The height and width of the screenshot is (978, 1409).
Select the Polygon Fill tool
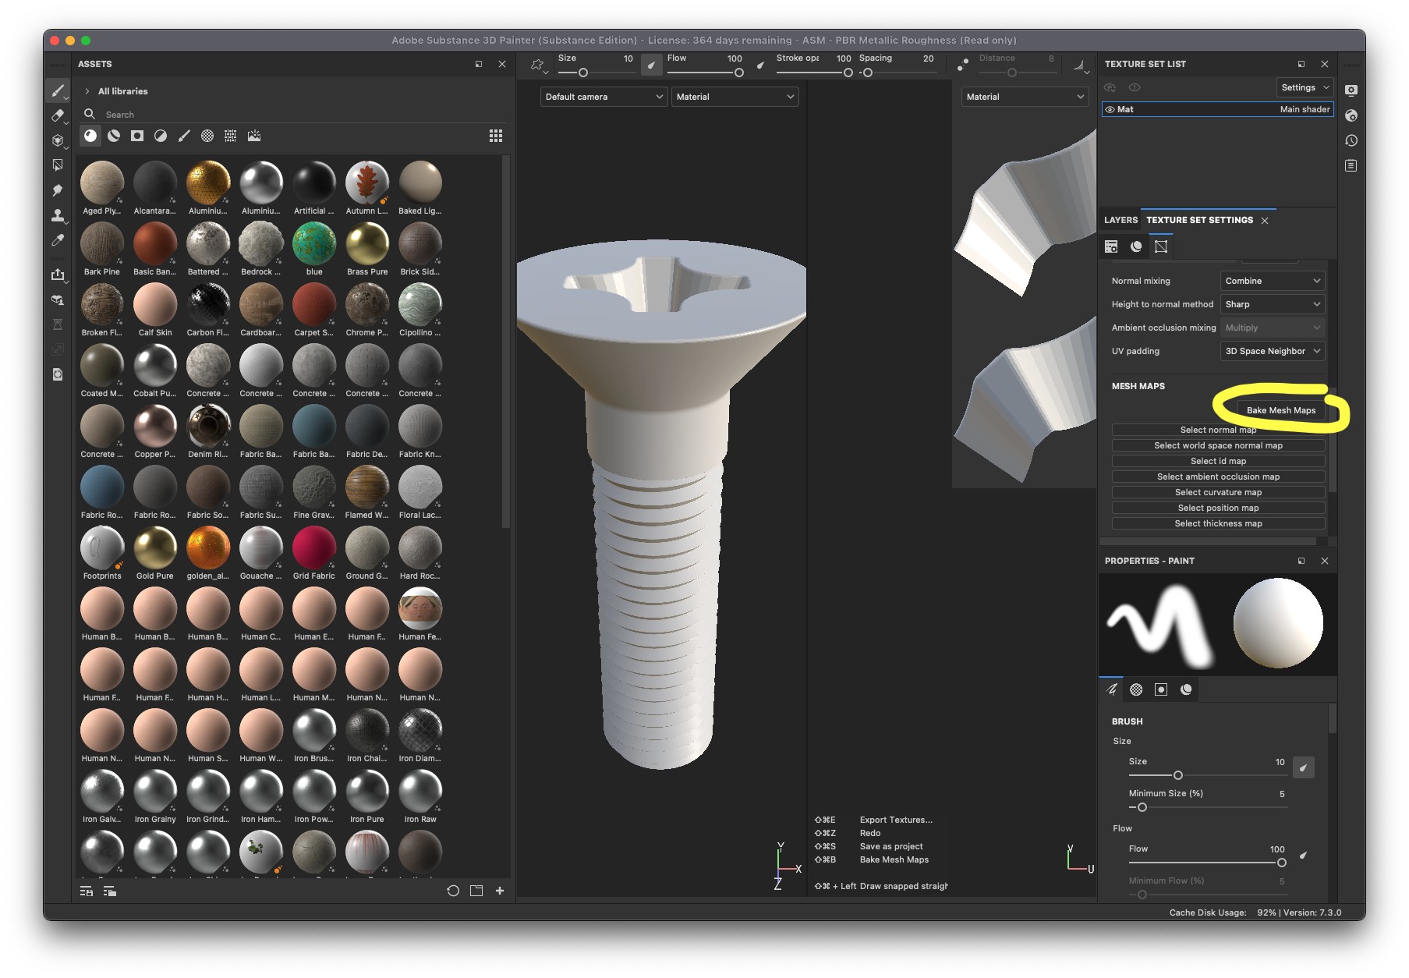tap(58, 165)
